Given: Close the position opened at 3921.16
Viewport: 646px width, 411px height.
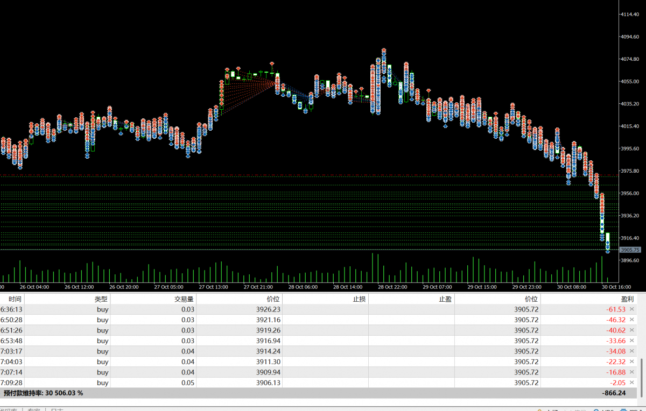Looking at the screenshot, I should [632, 320].
